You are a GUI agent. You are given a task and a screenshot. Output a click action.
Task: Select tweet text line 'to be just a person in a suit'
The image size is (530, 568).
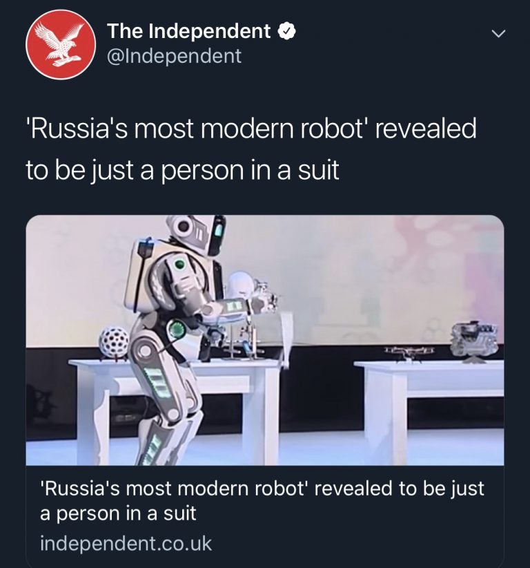pyautogui.click(x=182, y=170)
